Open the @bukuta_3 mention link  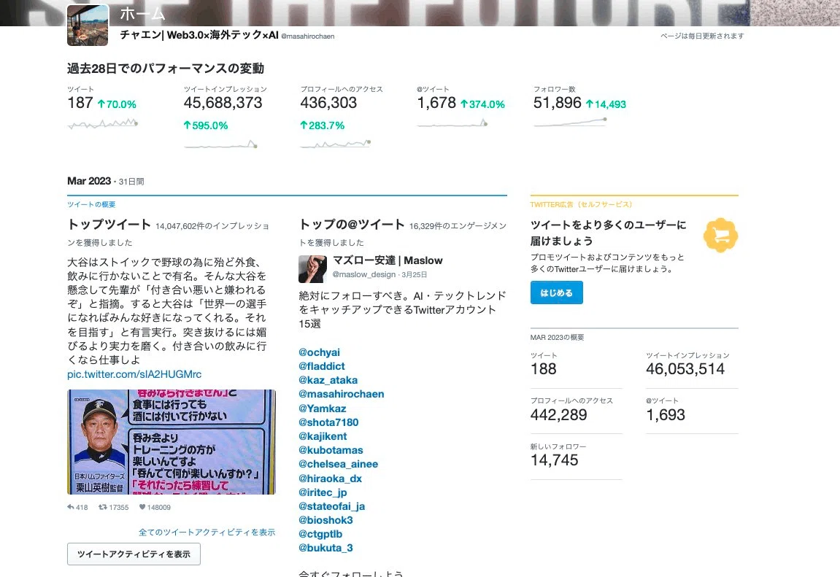pos(325,548)
